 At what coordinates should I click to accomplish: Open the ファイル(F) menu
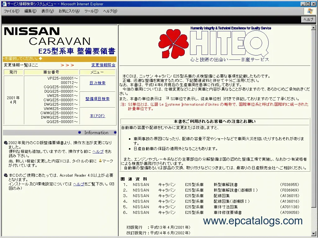point(11,11)
